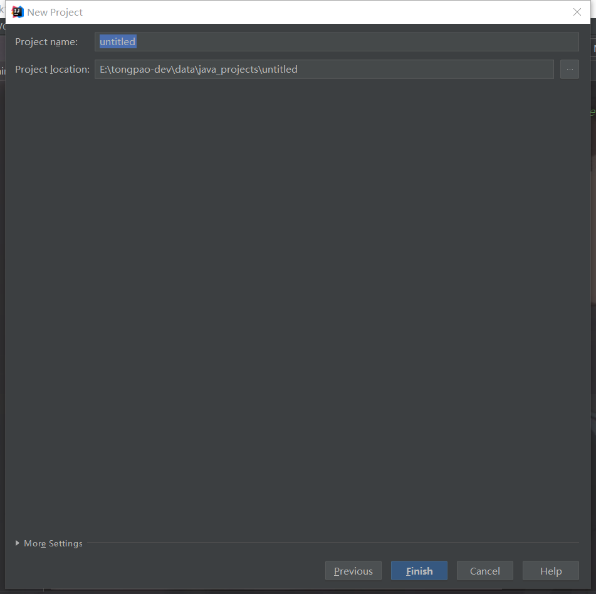This screenshot has height=594, width=596.
Task: Open folder browser with the ellipsis button
Action: (x=569, y=70)
